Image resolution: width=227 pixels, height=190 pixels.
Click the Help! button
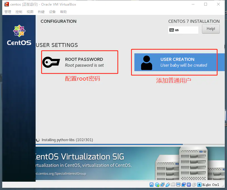click(211, 29)
